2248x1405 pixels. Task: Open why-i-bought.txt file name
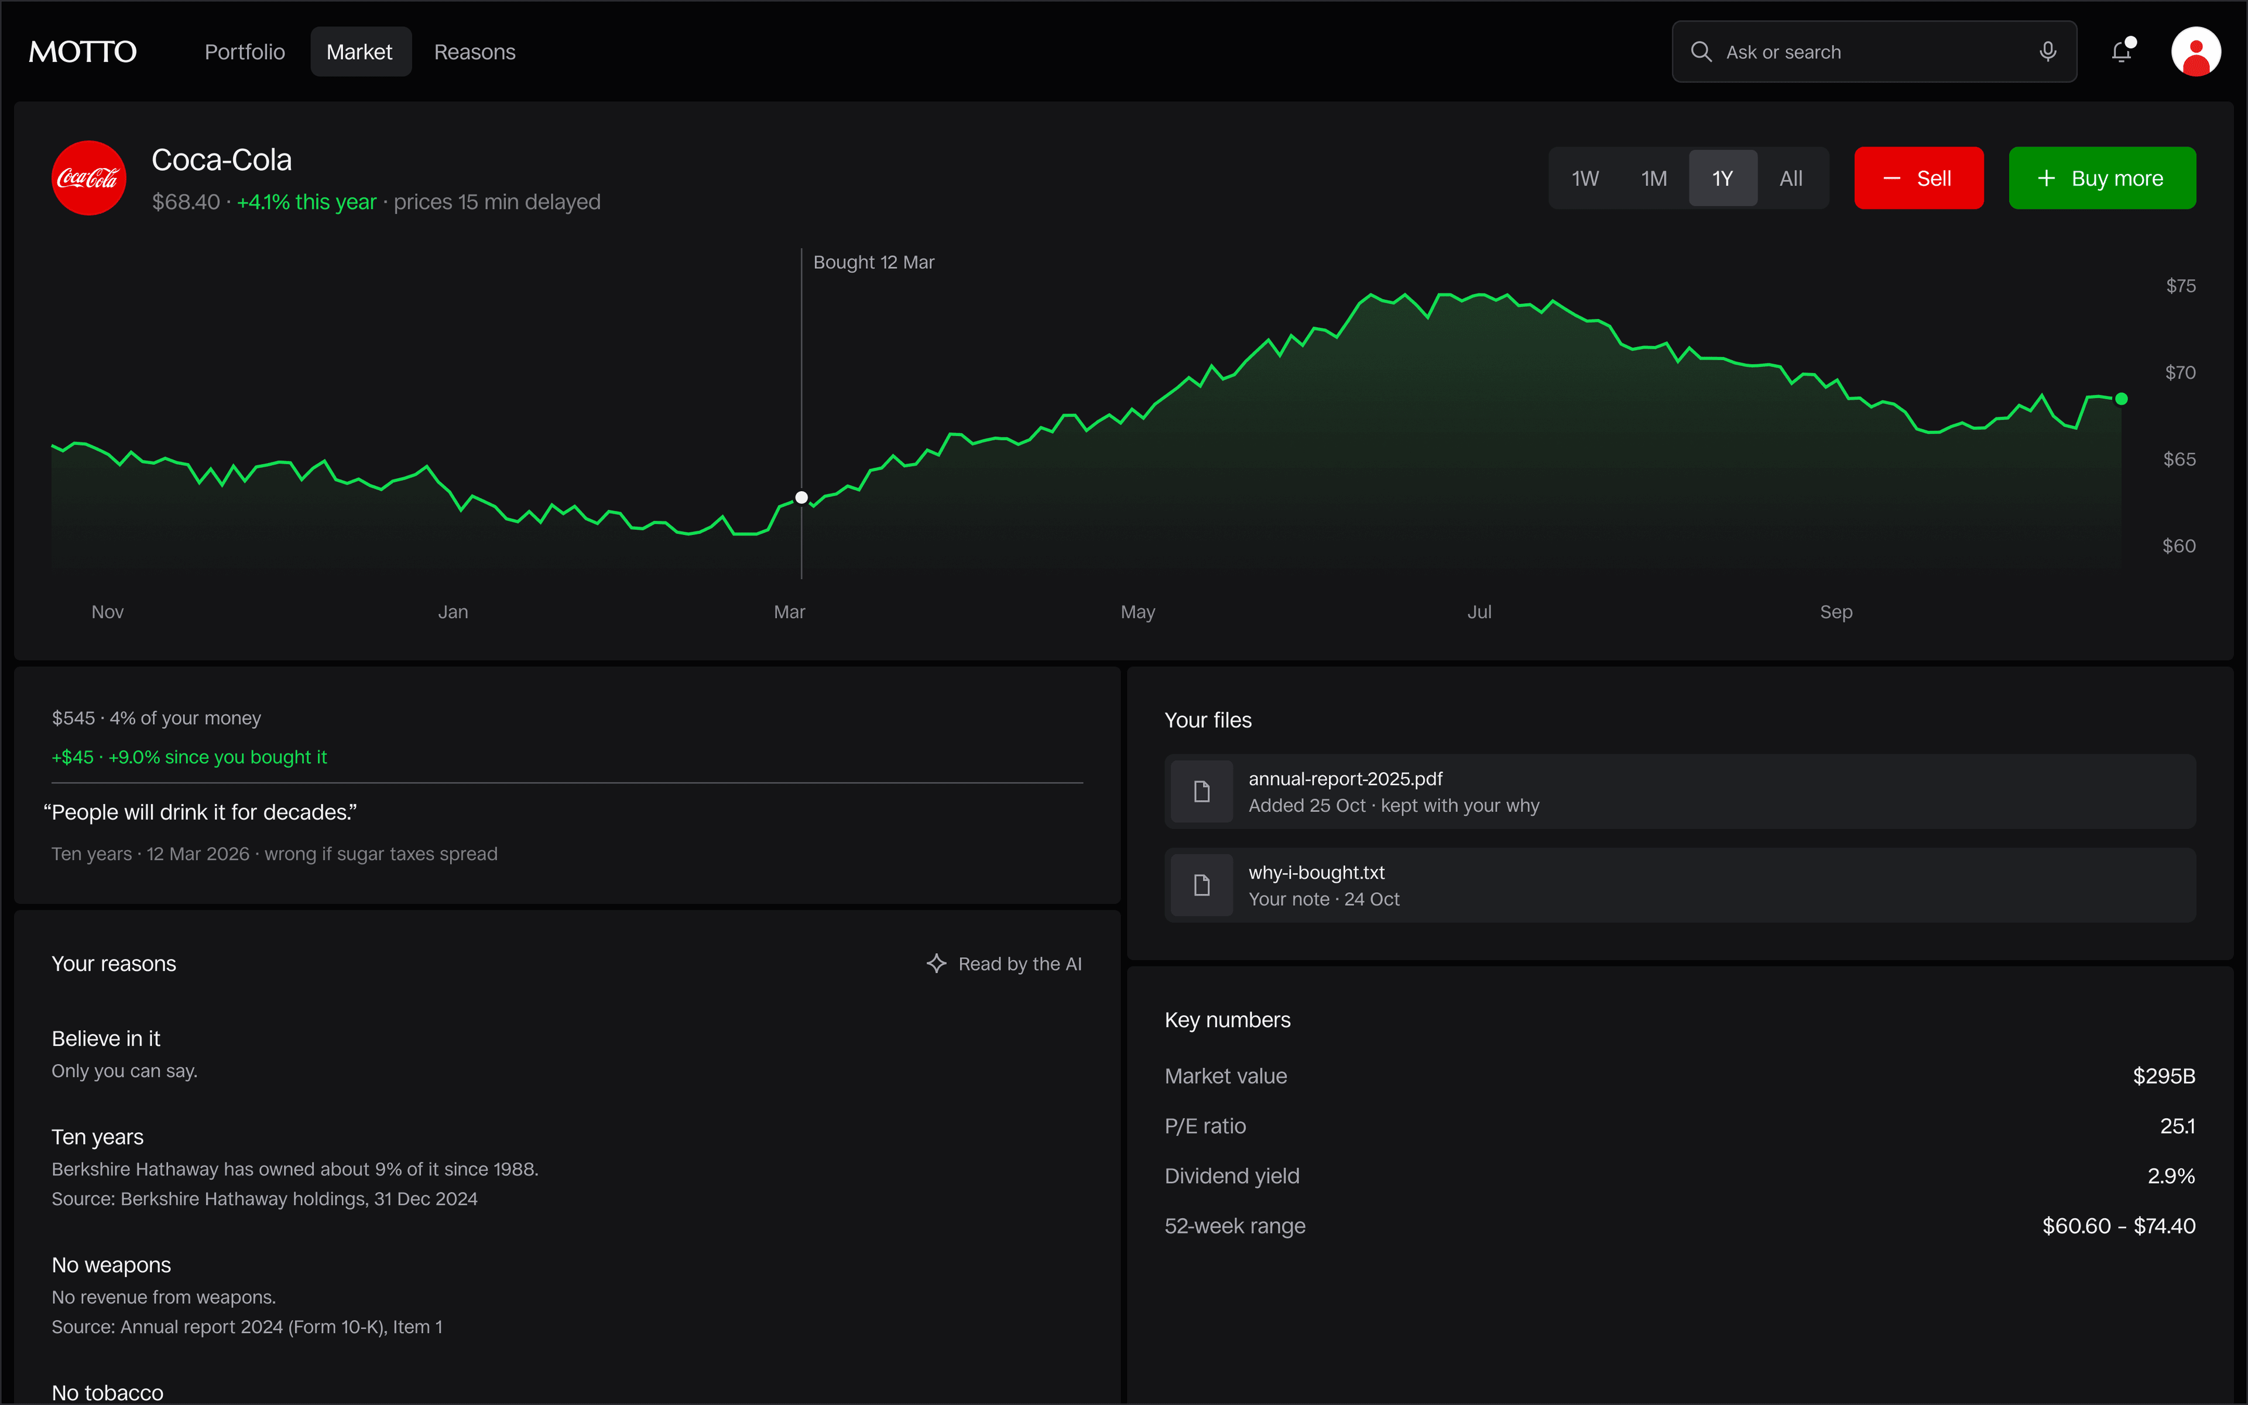pyautogui.click(x=1316, y=872)
